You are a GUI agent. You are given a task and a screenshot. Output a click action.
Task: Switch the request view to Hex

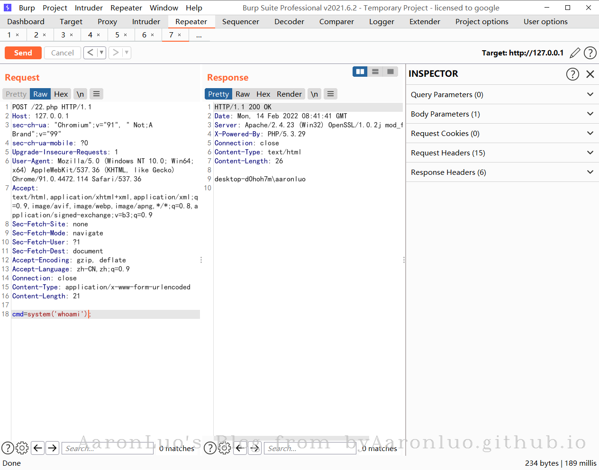point(61,94)
